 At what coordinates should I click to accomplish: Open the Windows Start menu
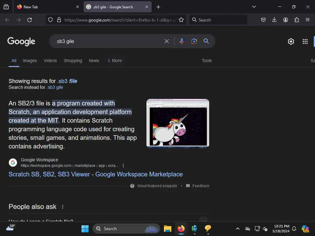click(85, 229)
